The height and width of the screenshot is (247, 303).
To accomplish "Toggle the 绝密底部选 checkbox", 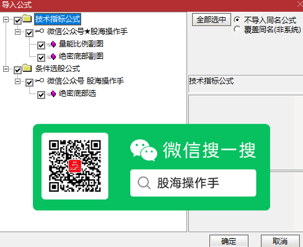I will pos(41,95).
